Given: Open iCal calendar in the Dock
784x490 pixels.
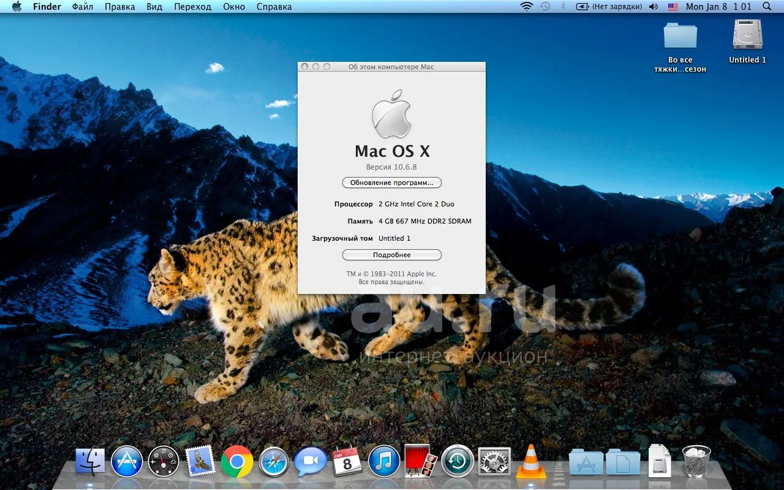Looking at the screenshot, I should pos(347,462).
